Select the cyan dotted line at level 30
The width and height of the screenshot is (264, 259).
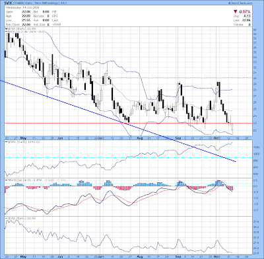[x=128, y=78]
